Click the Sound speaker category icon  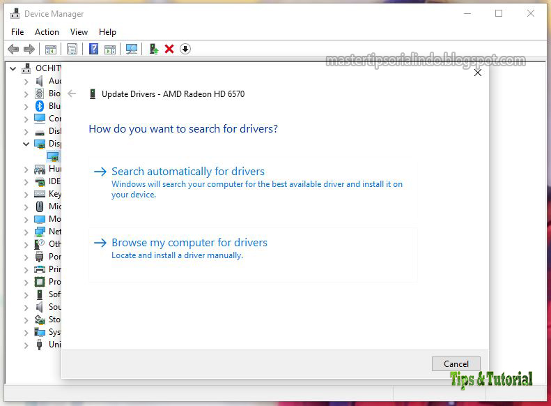coord(39,307)
